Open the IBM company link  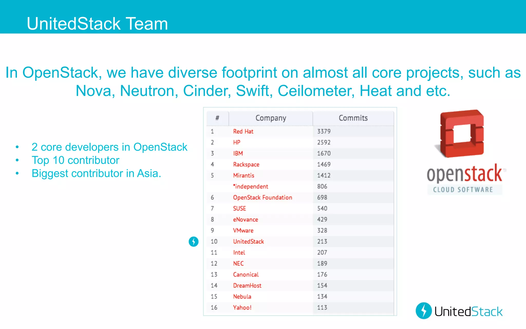(238, 153)
